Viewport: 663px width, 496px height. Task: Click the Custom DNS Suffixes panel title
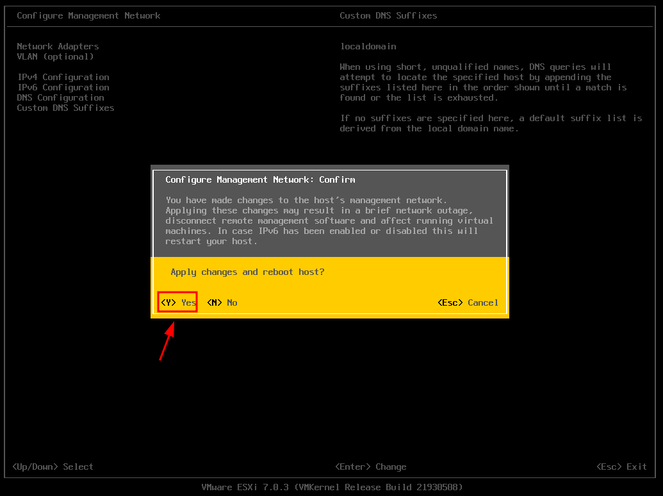pyautogui.click(x=388, y=15)
